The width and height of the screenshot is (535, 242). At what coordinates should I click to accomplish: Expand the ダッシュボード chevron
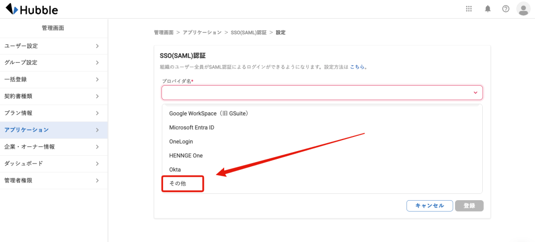pos(97,164)
